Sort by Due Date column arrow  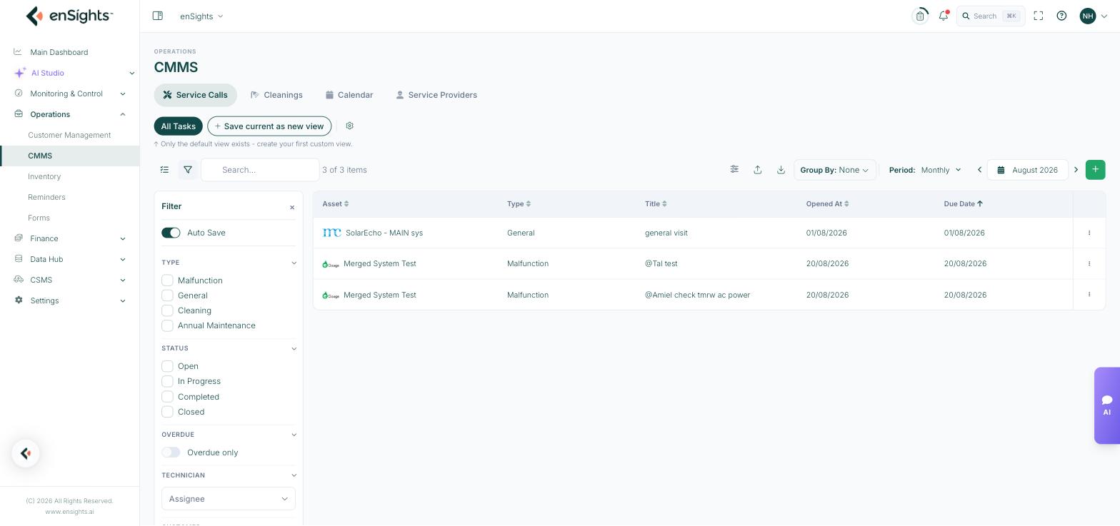pos(980,204)
